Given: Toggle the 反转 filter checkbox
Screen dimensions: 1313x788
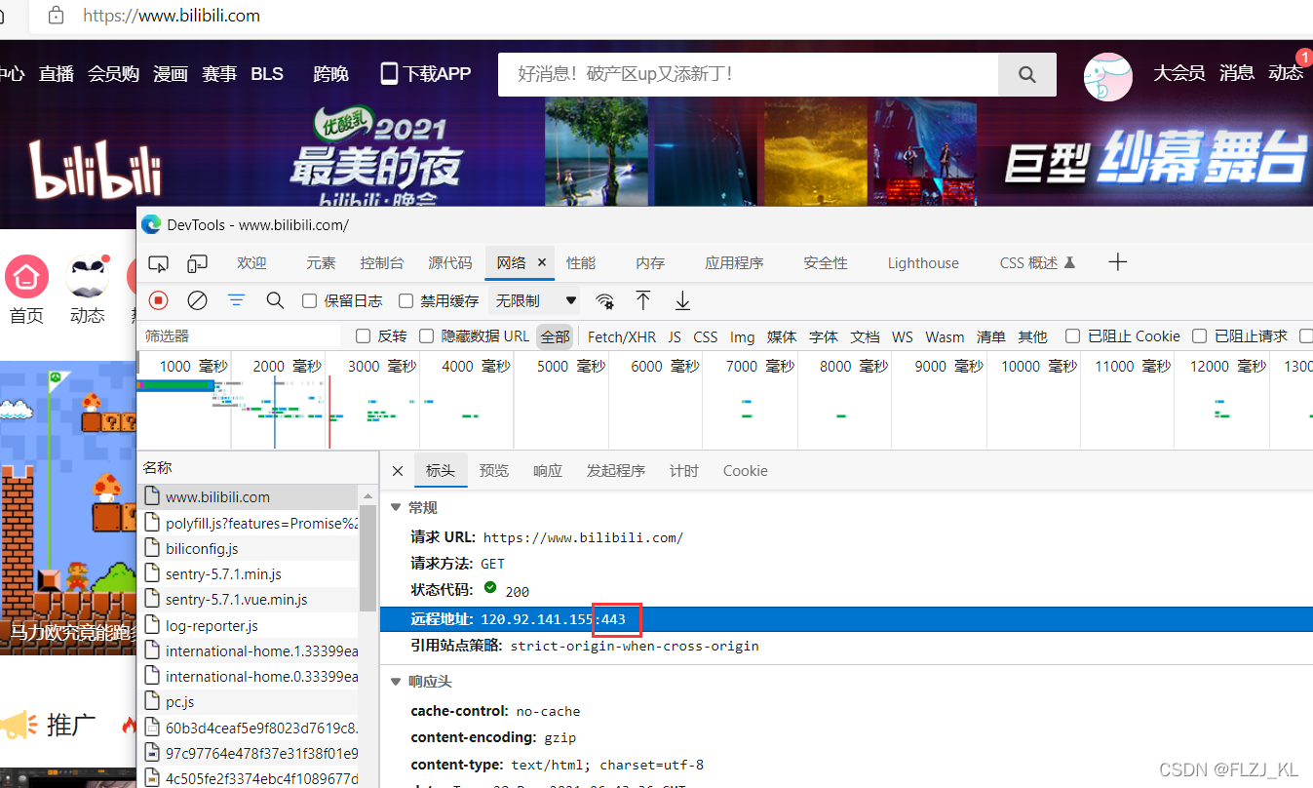Looking at the screenshot, I should click(363, 336).
